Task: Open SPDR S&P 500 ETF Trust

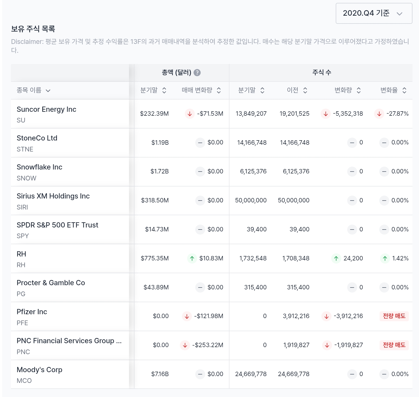Action: [57, 225]
